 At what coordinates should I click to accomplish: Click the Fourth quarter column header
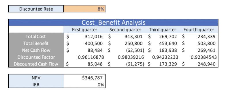pyautogui.click(x=199, y=29)
